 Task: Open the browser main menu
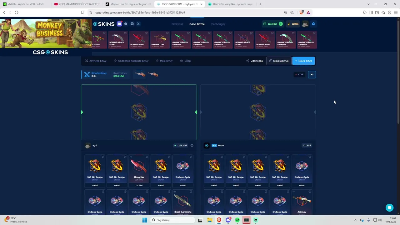pyautogui.click(x=396, y=12)
